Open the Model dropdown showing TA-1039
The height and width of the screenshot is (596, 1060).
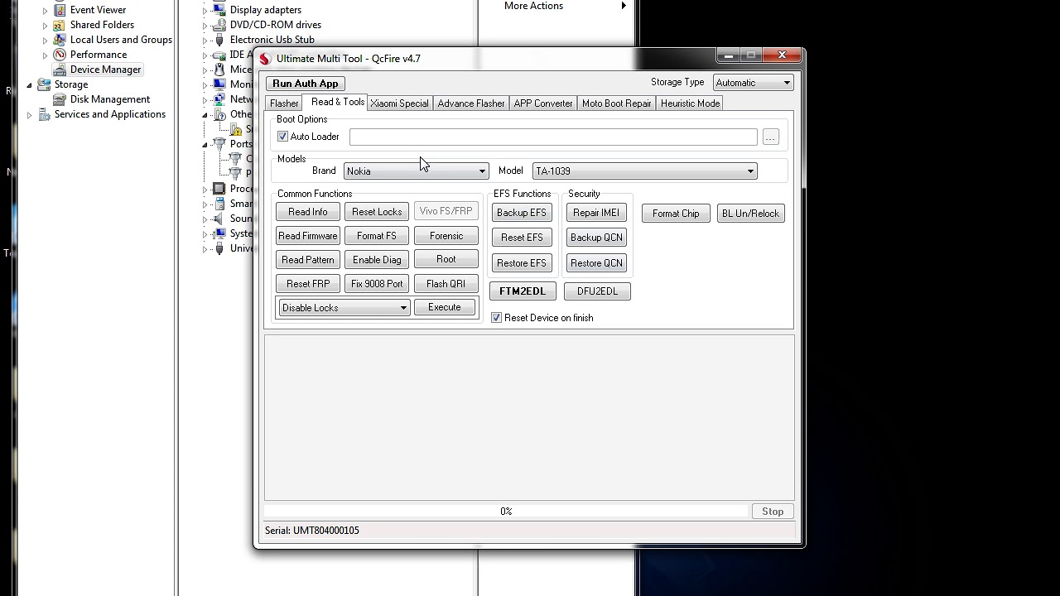click(644, 171)
